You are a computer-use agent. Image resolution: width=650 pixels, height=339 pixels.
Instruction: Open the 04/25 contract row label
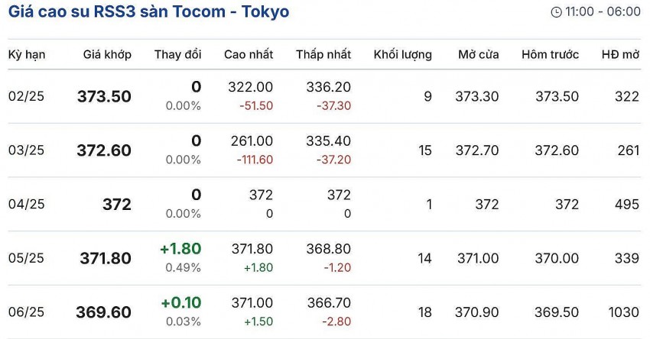(x=26, y=204)
